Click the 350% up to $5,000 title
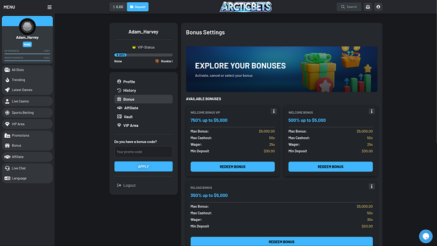The height and width of the screenshot is (246, 437). (209, 196)
